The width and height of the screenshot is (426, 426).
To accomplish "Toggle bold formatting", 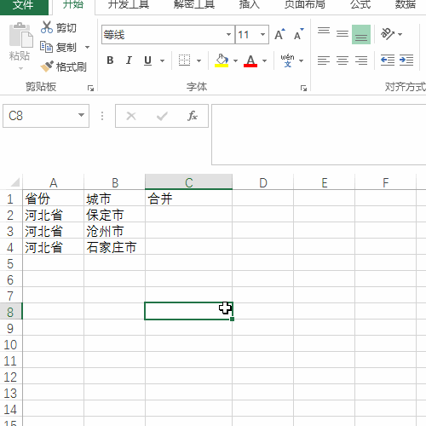I will point(110,60).
